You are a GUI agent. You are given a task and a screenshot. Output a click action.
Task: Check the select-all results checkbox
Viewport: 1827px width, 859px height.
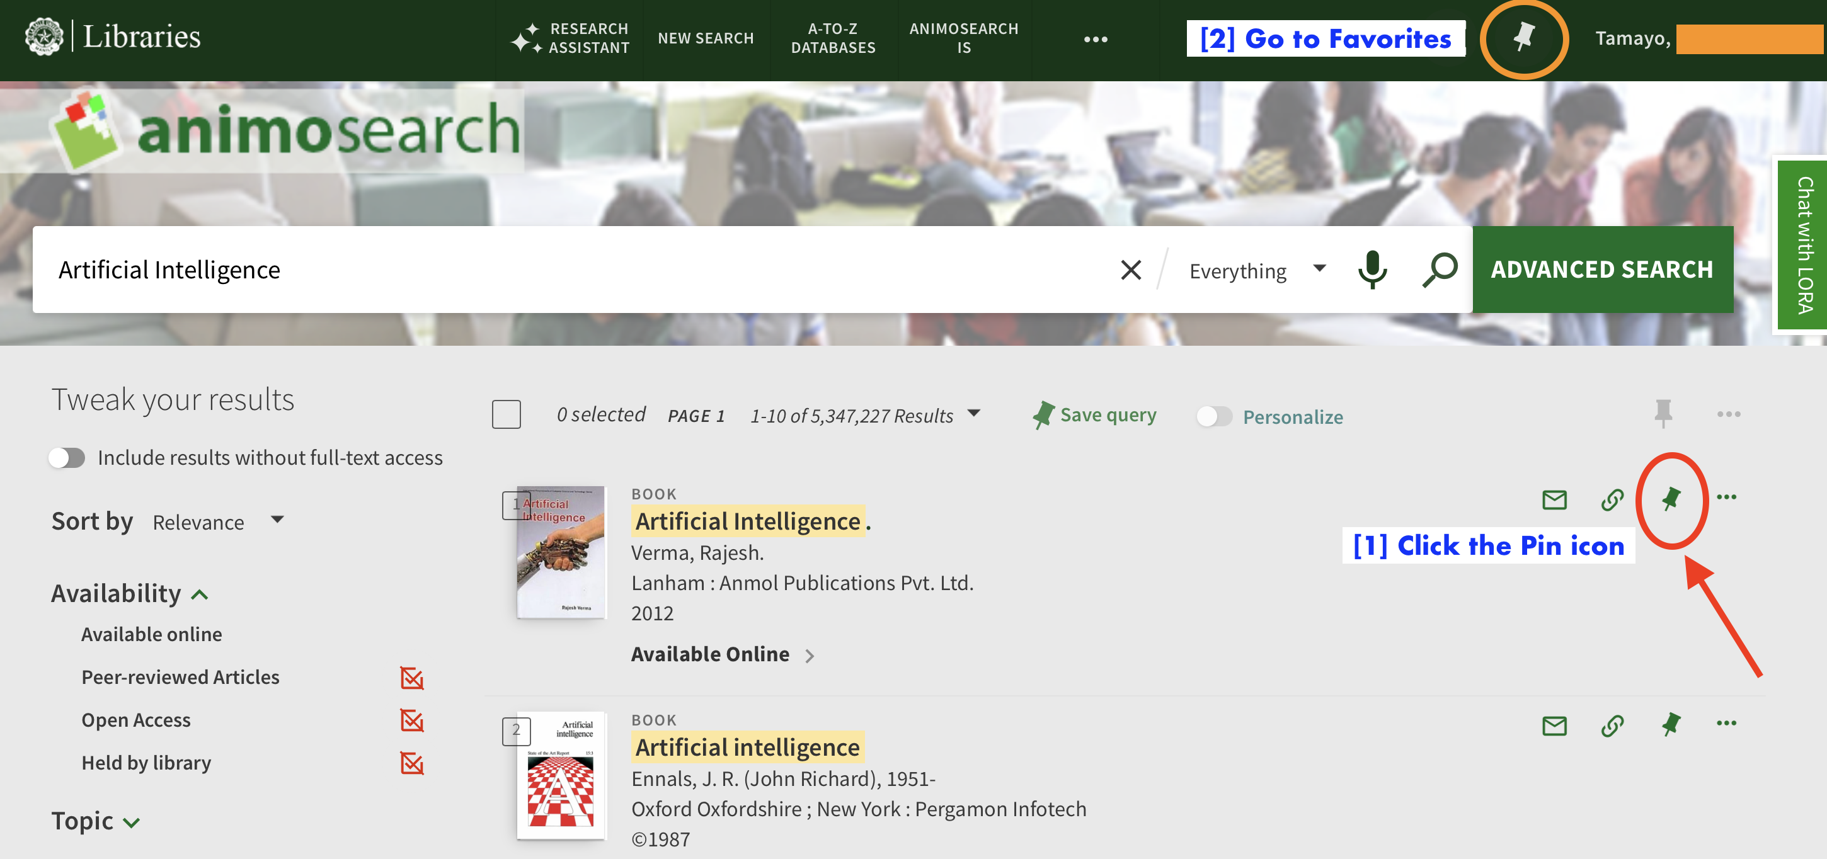click(x=507, y=414)
